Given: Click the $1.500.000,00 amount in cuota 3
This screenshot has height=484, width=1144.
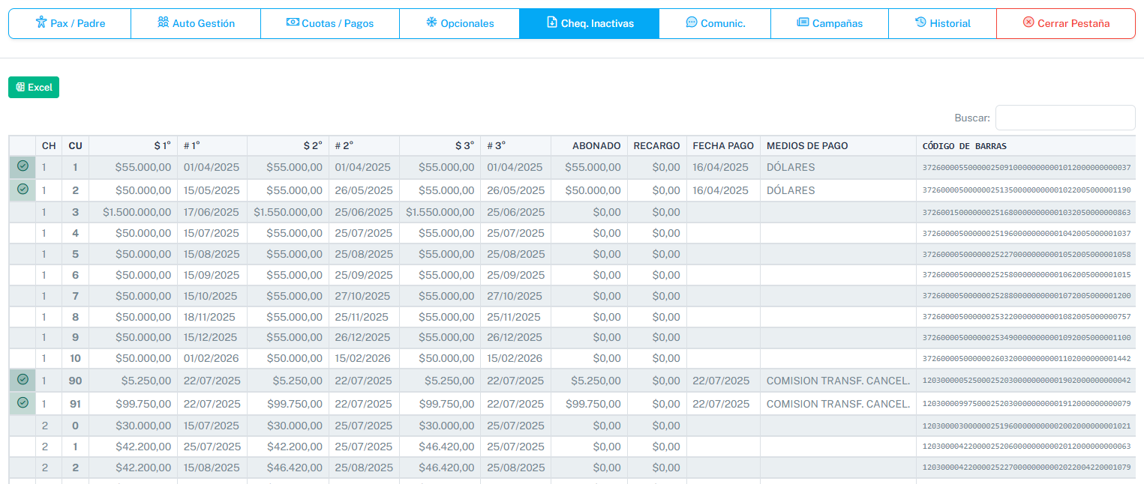Looking at the screenshot, I should [x=137, y=212].
